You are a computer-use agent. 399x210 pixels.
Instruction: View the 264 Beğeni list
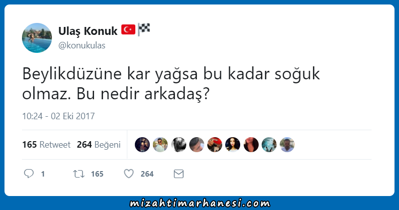pyautogui.click(x=99, y=145)
